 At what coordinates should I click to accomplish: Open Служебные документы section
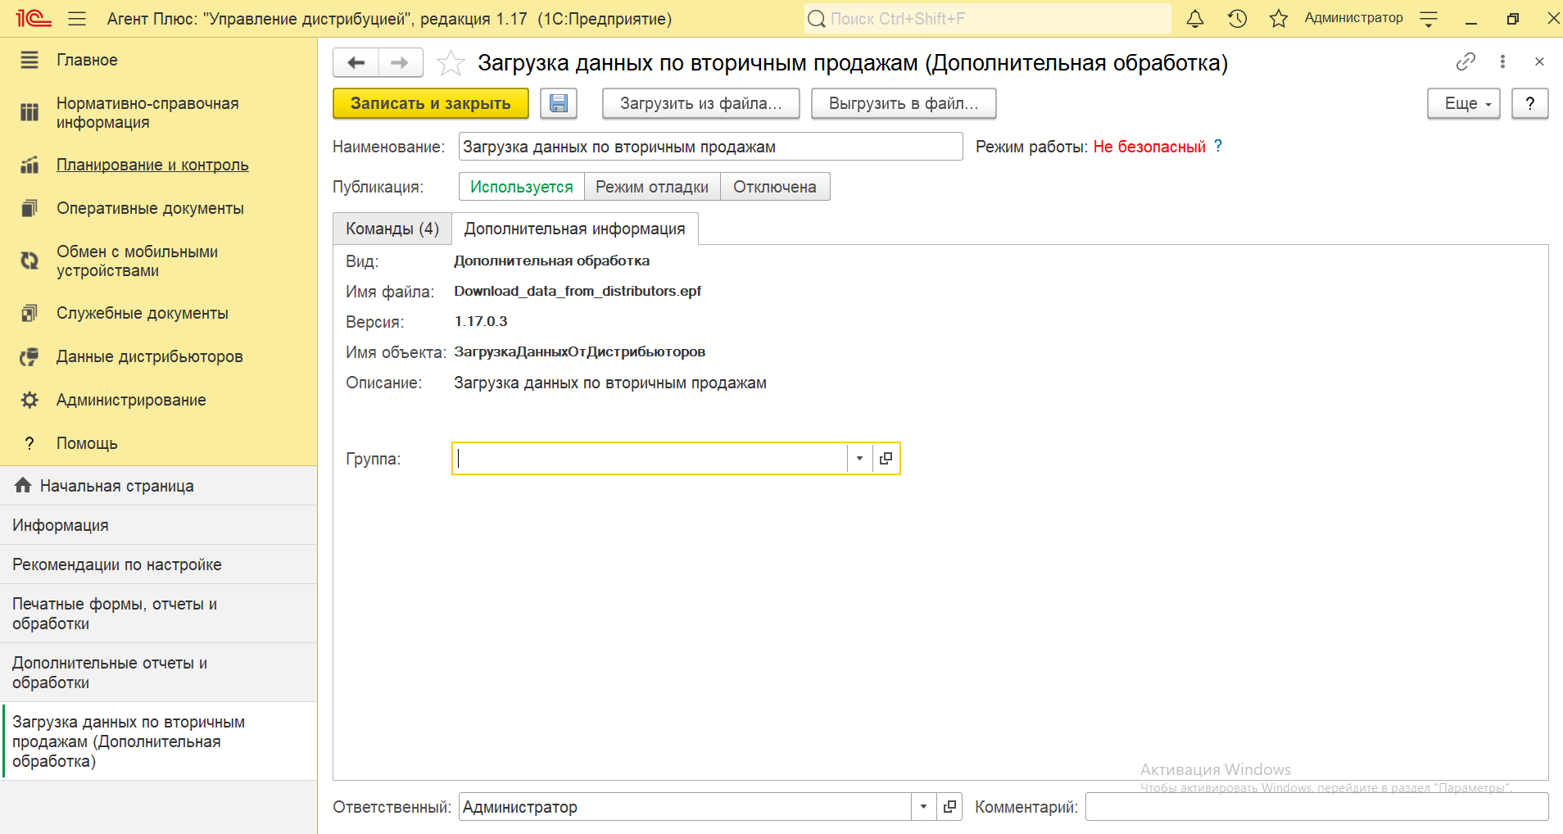coord(143,313)
